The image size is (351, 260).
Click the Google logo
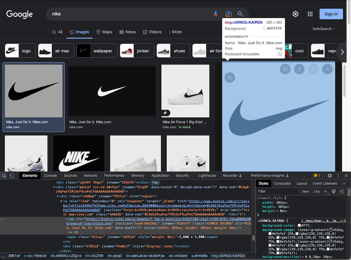(20, 14)
